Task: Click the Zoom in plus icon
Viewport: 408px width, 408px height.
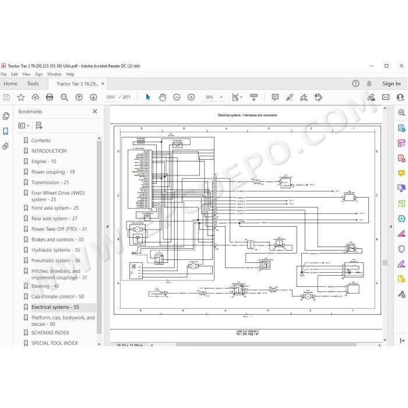Action: [x=191, y=97]
